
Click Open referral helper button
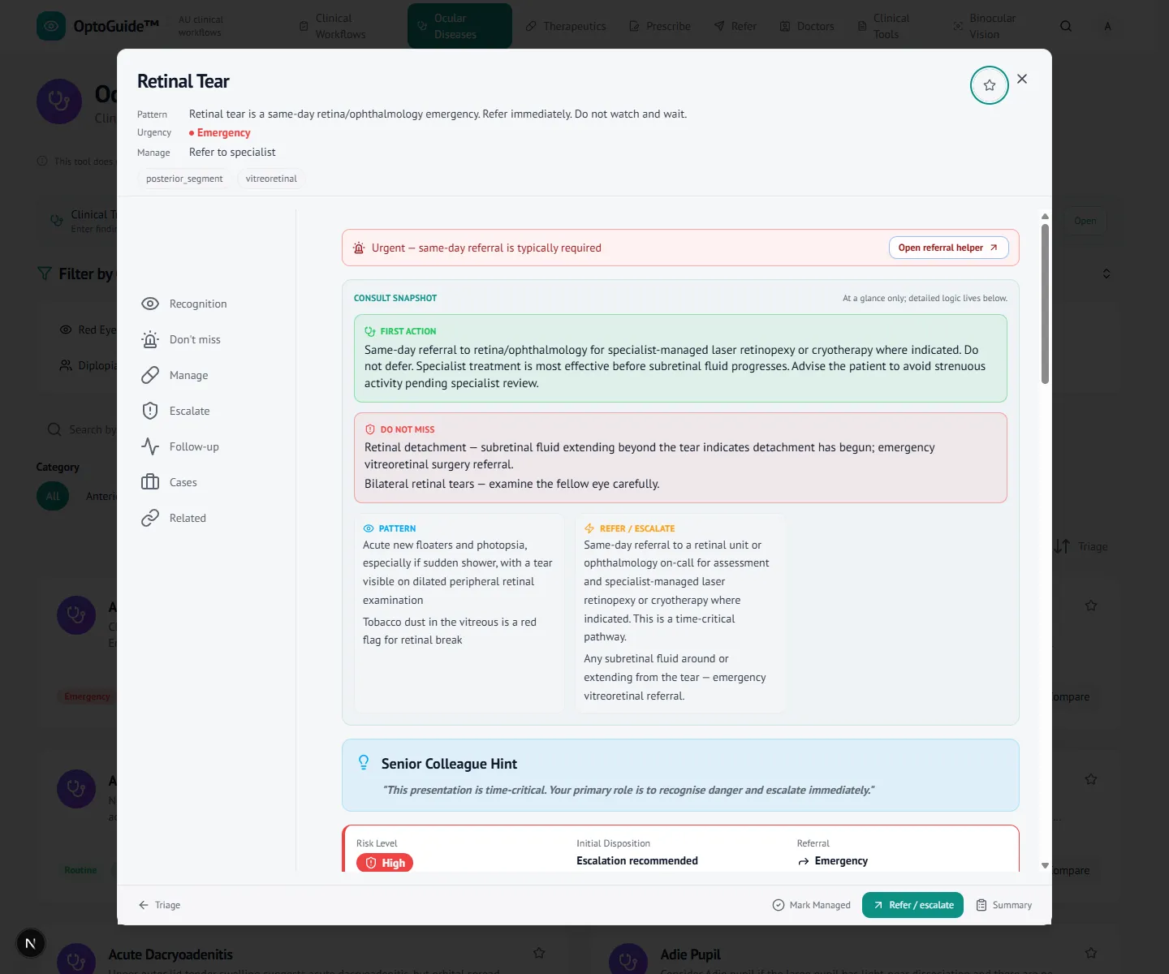[x=948, y=248]
